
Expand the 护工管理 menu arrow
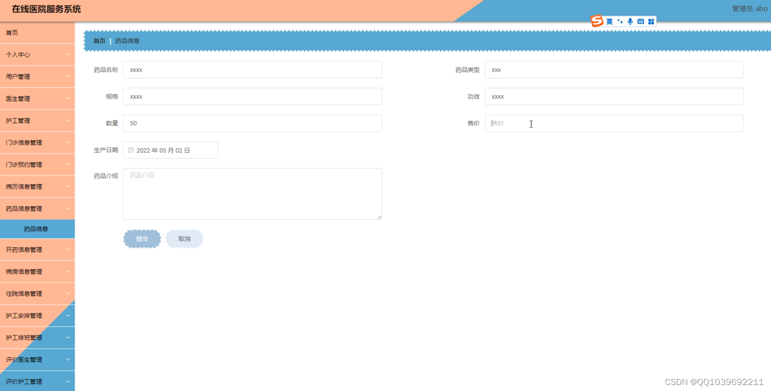point(68,120)
